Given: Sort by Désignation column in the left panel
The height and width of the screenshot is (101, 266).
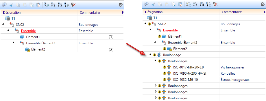Looking at the screenshot, I should (39, 13).
